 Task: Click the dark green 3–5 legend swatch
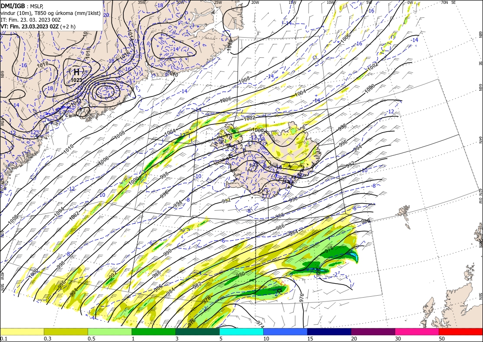(x=198, y=331)
